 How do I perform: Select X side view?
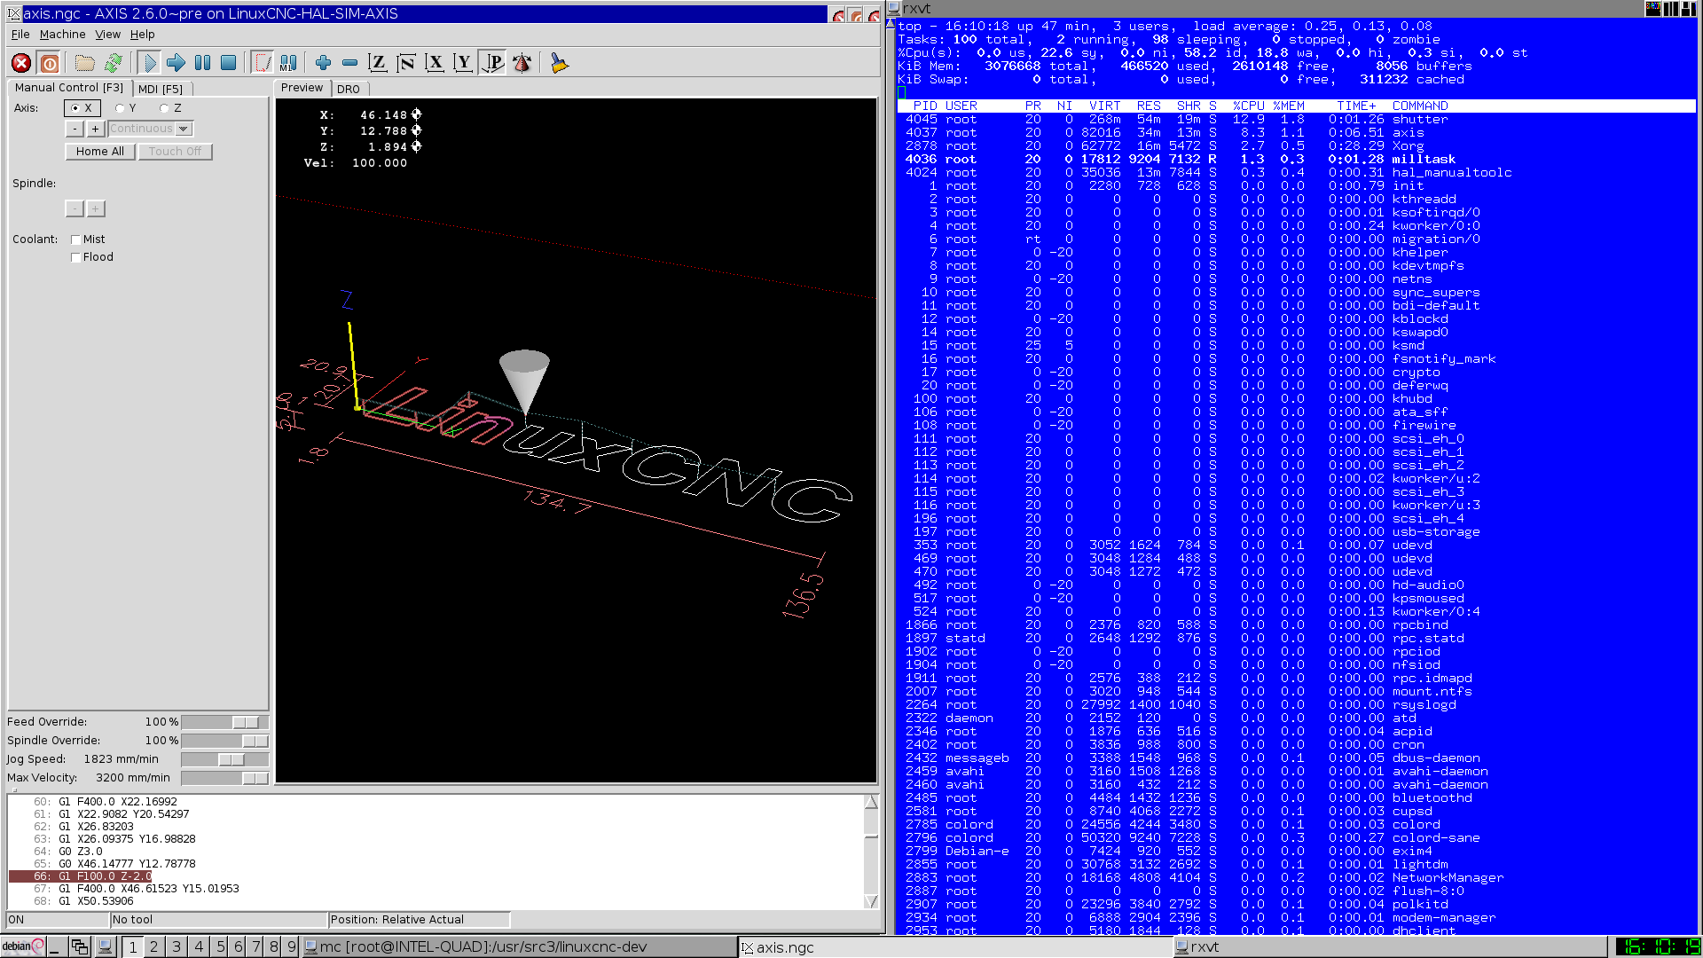coord(435,63)
